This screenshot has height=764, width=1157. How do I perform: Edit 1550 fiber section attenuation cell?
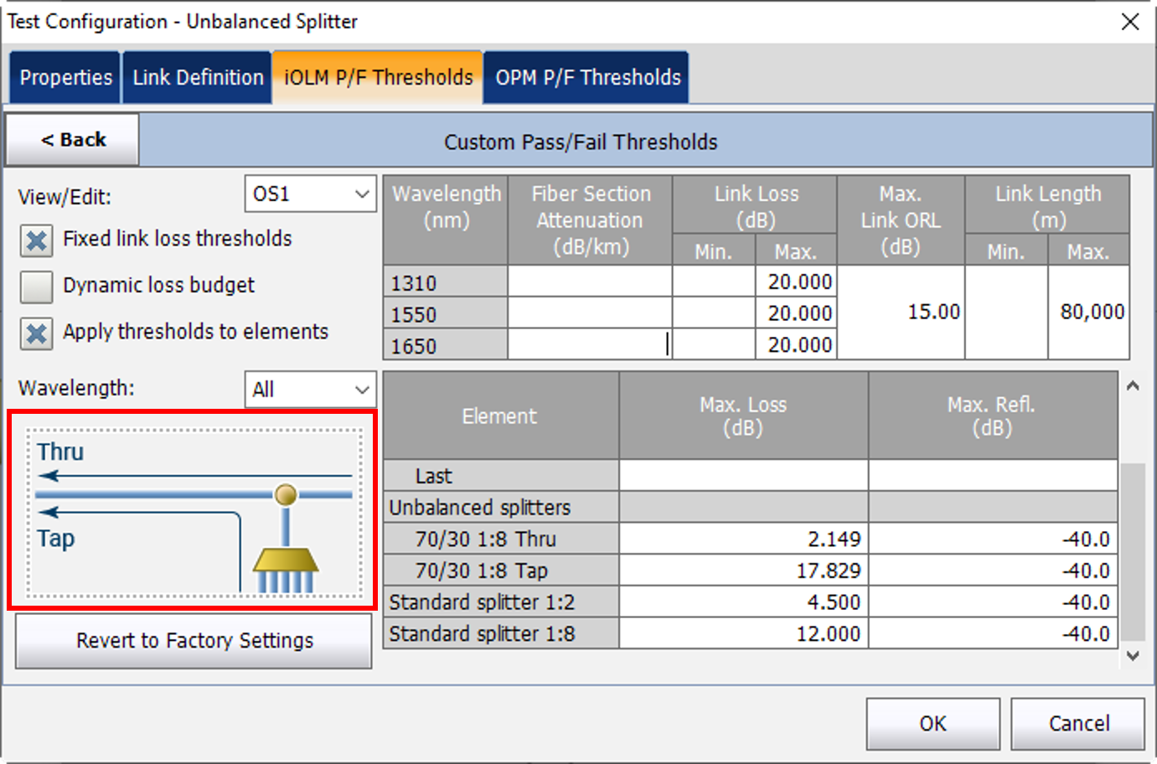tap(590, 313)
